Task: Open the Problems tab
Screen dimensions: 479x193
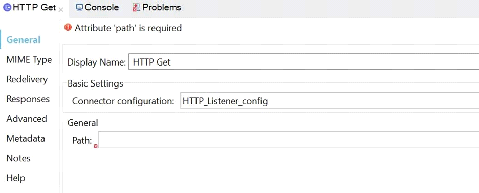Action: pos(157,7)
